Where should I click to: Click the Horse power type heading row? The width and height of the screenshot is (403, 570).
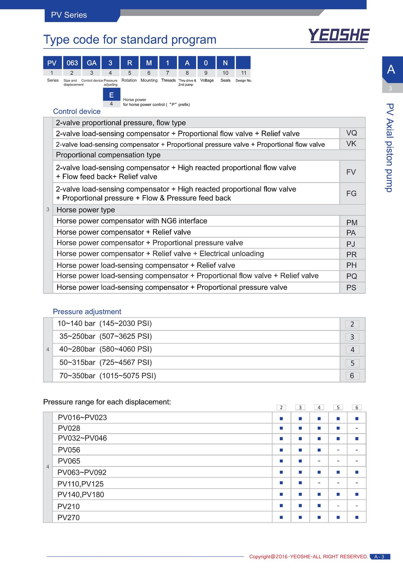point(209,210)
